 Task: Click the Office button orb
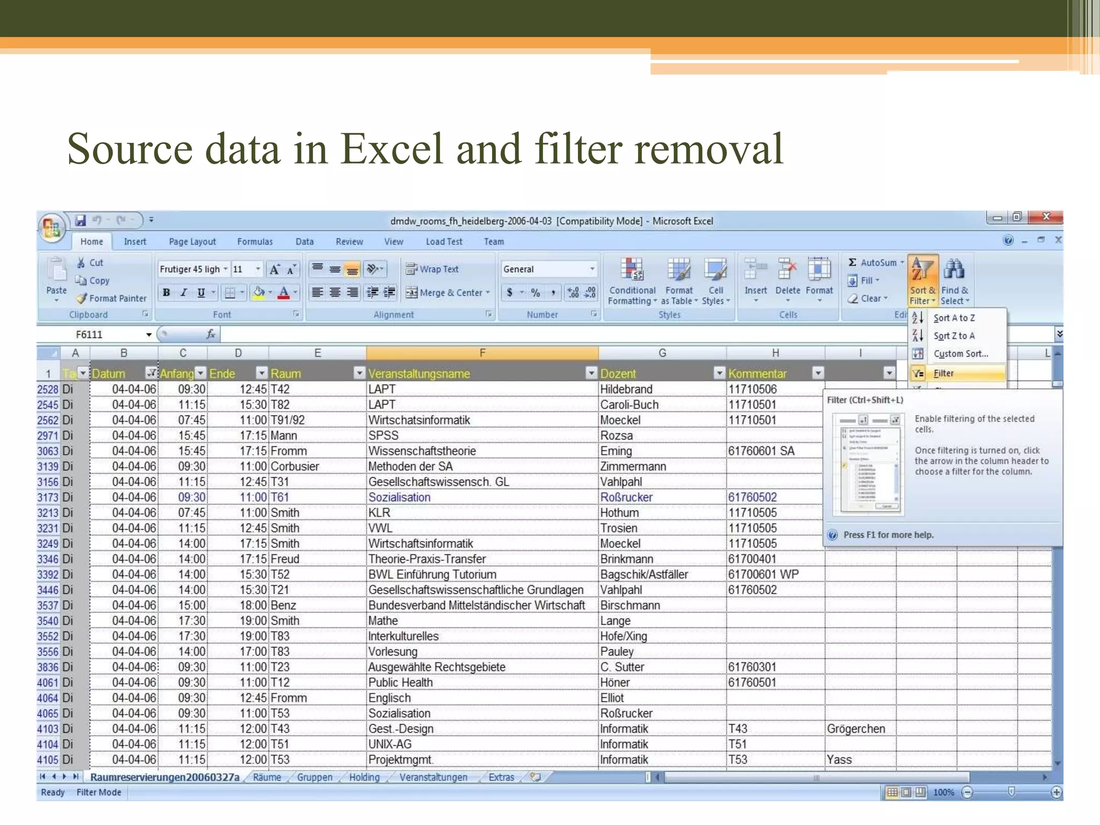(x=52, y=228)
